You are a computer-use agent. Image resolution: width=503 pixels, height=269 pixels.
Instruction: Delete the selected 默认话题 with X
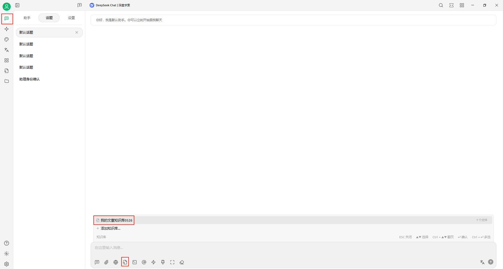coord(77,32)
